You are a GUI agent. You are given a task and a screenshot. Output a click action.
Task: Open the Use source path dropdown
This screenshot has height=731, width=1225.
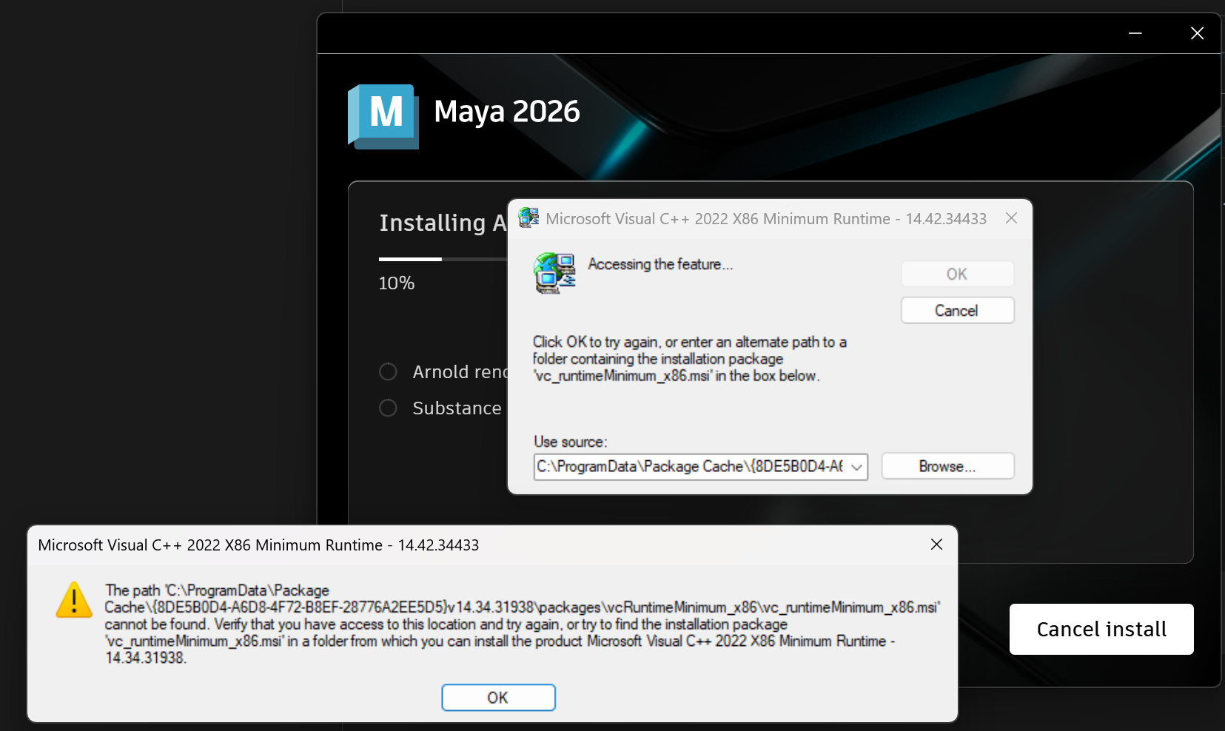(x=856, y=467)
